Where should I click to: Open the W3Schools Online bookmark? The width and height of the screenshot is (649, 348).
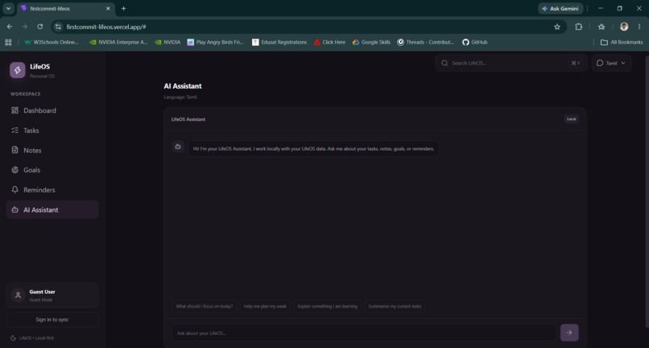[52, 42]
